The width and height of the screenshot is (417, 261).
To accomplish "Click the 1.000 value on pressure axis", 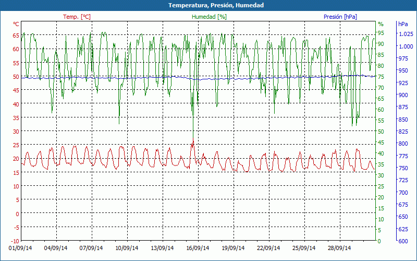I will click(x=406, y=46).
